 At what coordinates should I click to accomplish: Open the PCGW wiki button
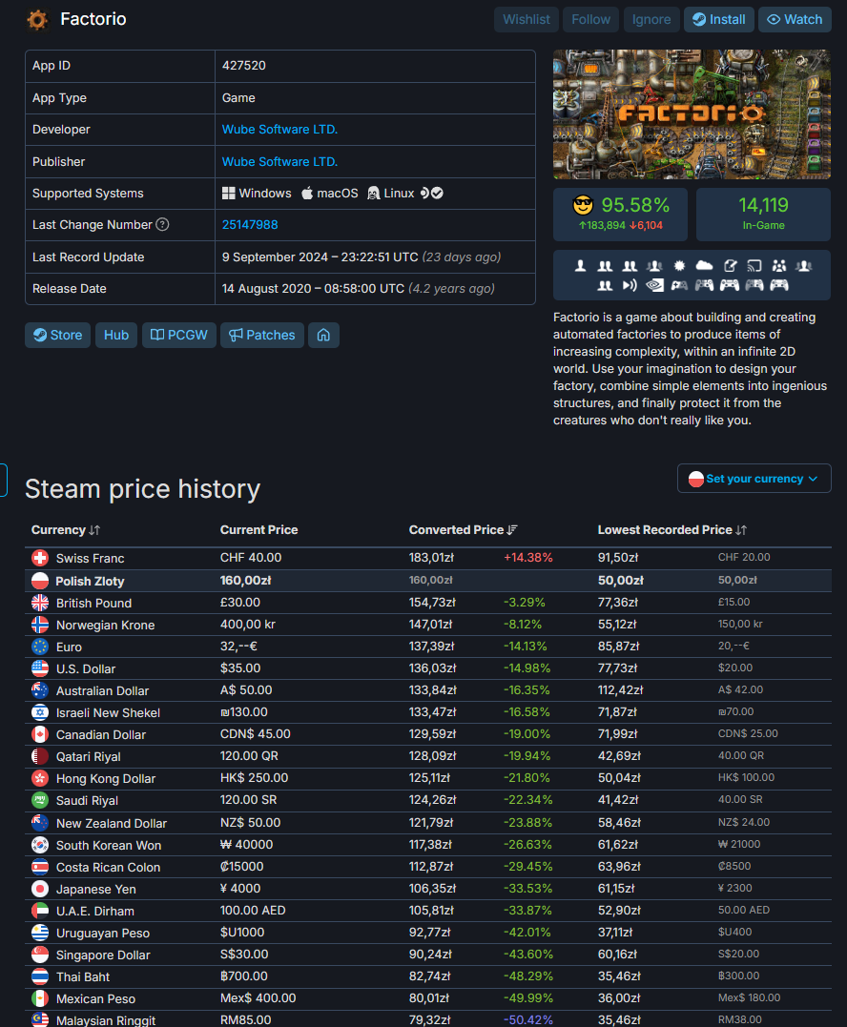(178, 335)
